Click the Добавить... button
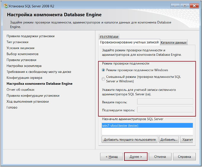 pyautogui.click(x=169, y=140)
